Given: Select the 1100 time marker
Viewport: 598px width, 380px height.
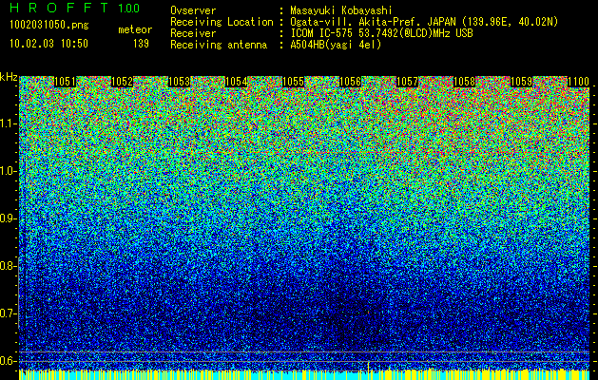Looking at the screenshot, I should click(x=579, y=82).
